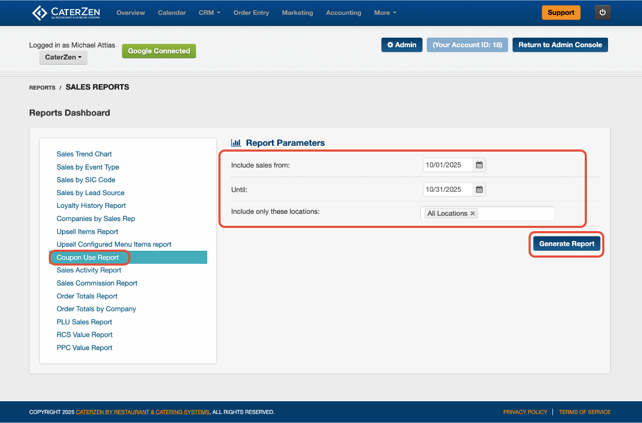
Task: Click the locations selection field
Action: 488,214
